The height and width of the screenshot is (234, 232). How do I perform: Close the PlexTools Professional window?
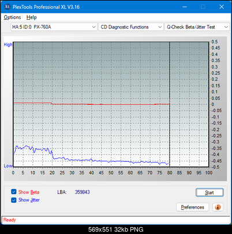tap(222, 7)
